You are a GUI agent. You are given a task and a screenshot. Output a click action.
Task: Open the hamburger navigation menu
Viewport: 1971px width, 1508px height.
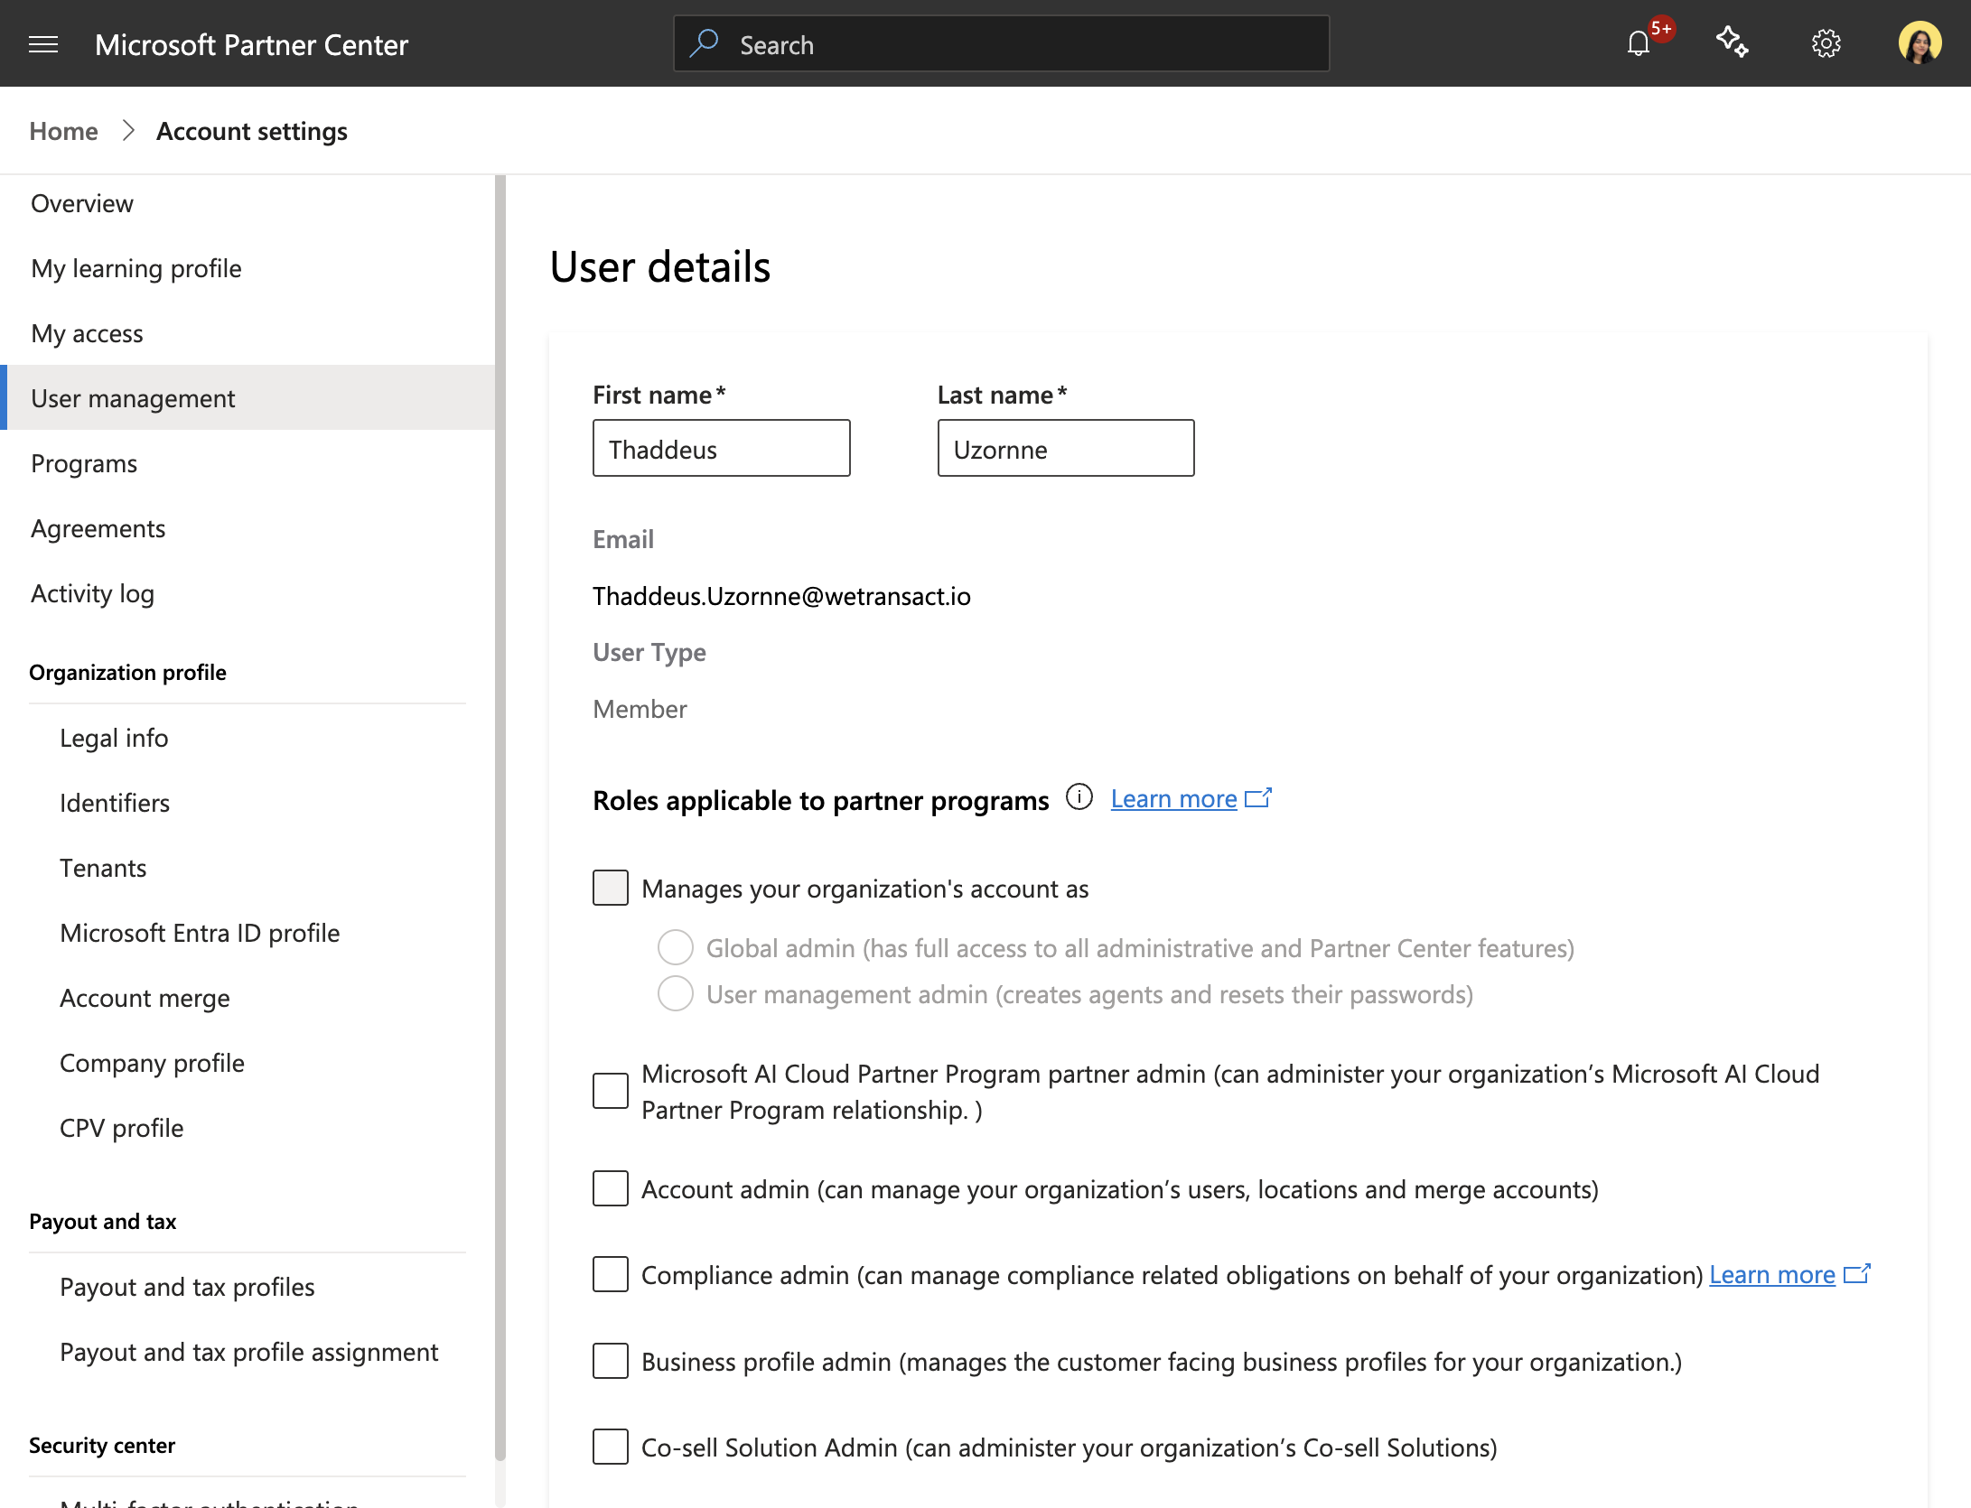click(x=43, y=44)
